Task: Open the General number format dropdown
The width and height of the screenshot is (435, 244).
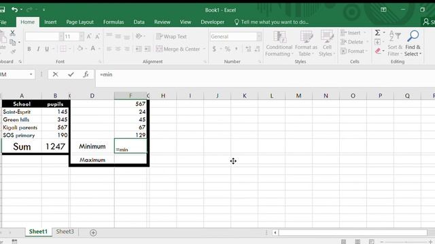Action: pyautogui.click(x=259, y=37)
